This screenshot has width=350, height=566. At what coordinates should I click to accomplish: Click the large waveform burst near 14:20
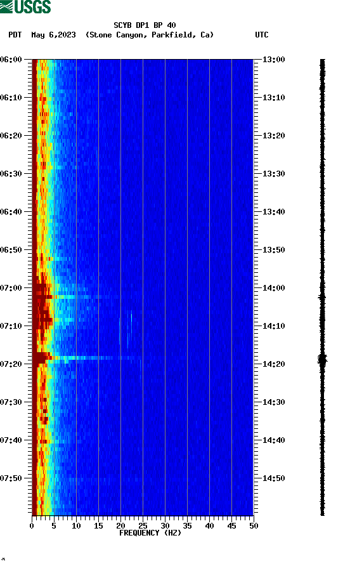322,360
